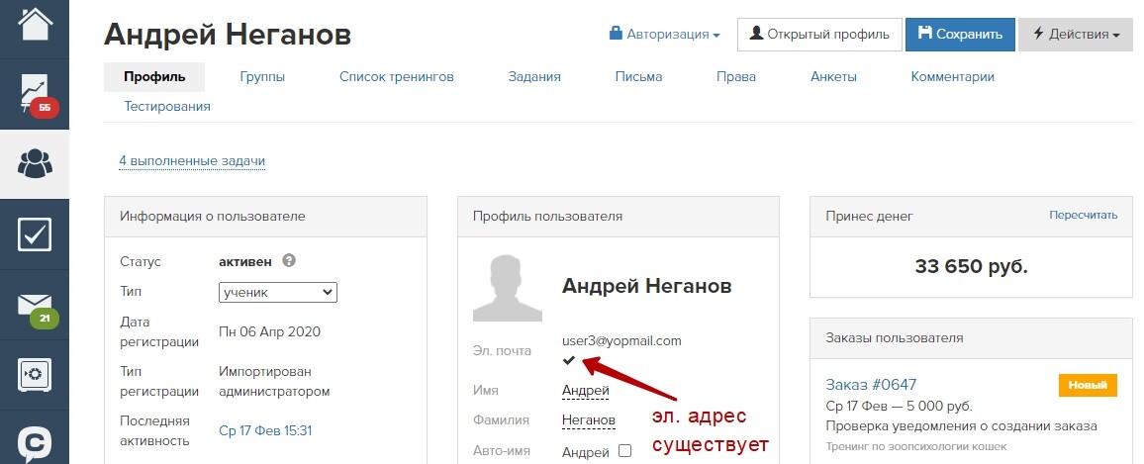This screenshot has height=464, width=1144.
Task: Edit the Имя field value Андрей
Action: pos(585,391)
